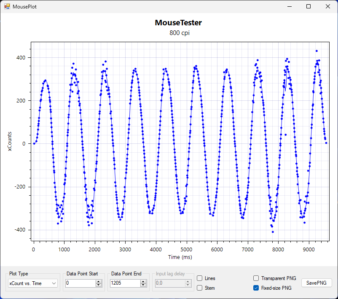Maximize the MousePlot window
Screen dimensions: 338x299
[x=308, y=6]
